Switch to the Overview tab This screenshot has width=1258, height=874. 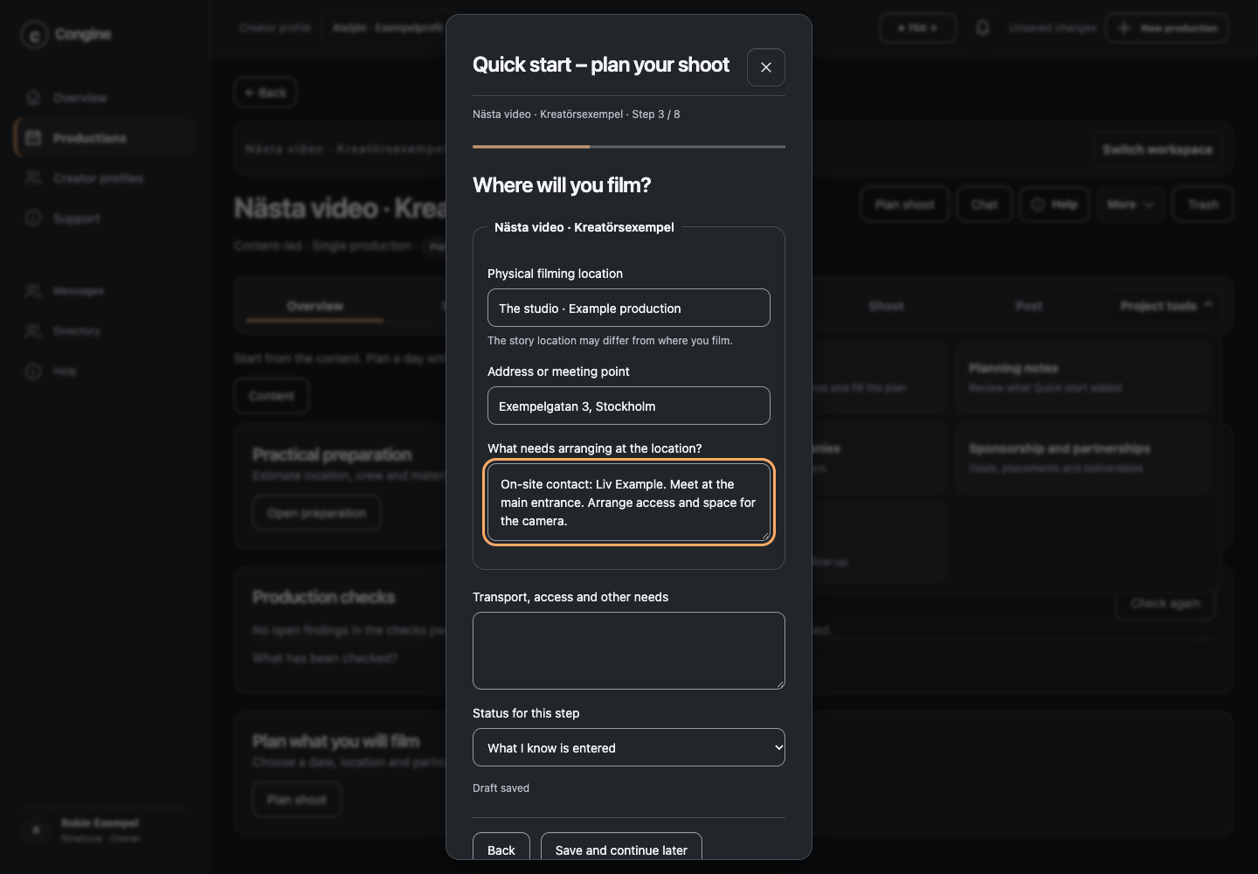click(314, 306)
